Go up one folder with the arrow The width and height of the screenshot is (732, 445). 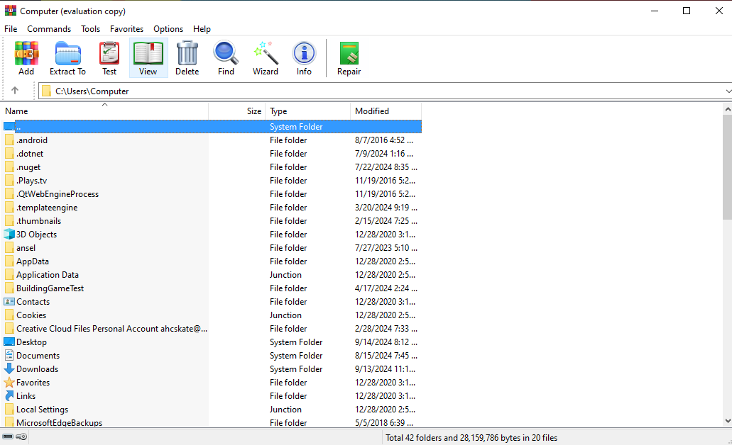(x=15, y=91)
